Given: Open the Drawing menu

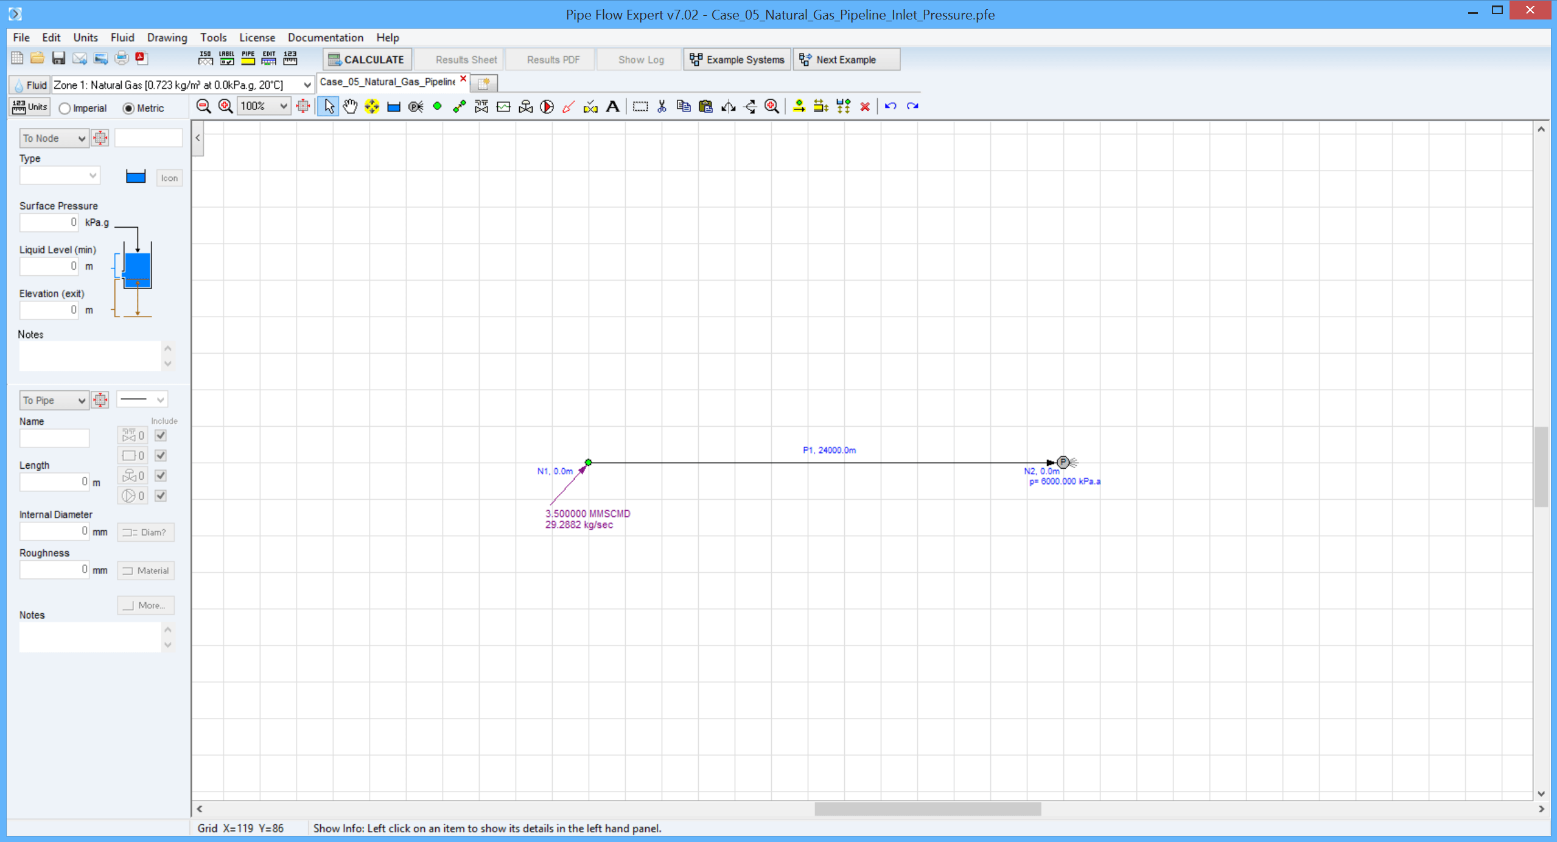Looking at the screenshot, I should point(167,37).
